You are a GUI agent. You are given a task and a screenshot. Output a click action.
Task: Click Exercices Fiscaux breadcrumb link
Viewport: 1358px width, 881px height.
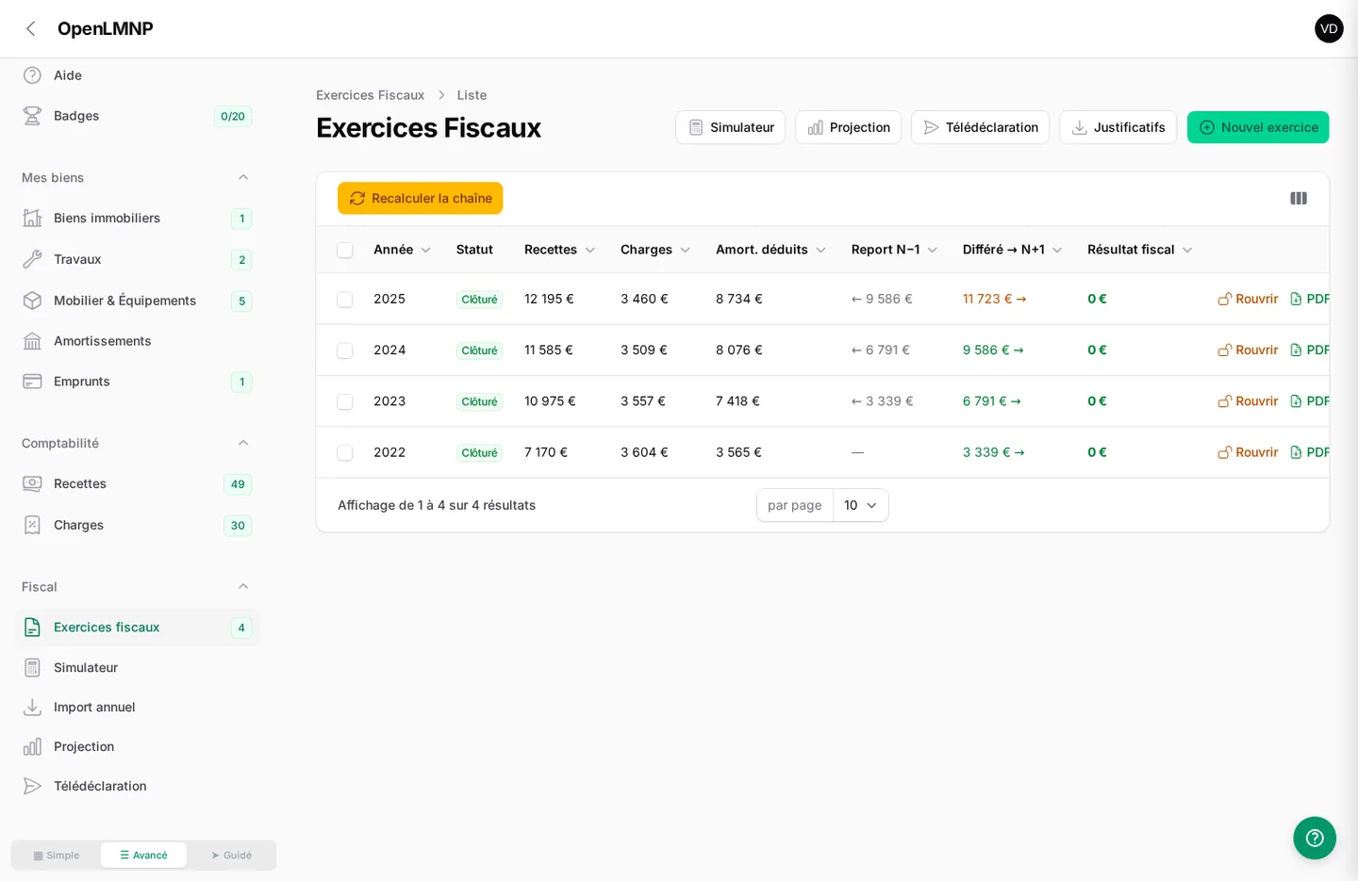[370, 95]
